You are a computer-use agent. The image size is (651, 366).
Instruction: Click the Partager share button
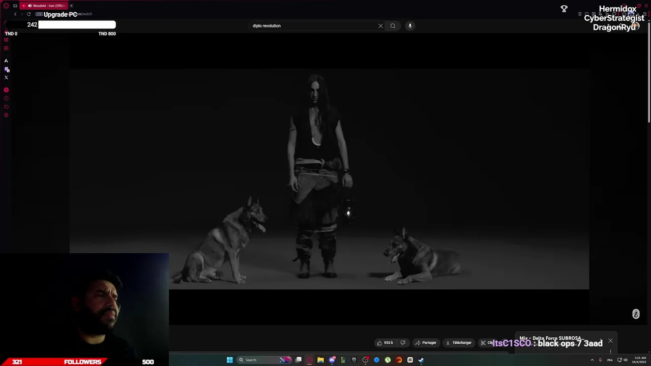426,343
